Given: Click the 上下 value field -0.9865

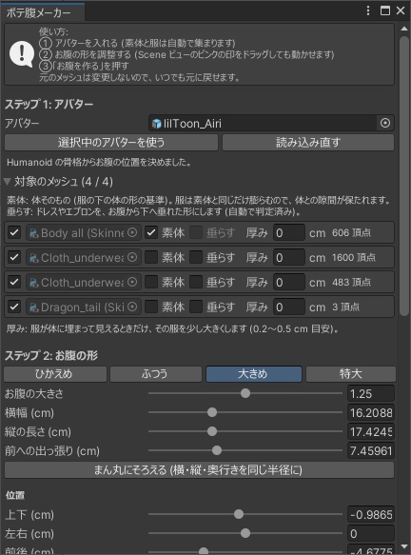Looking at the screenshot, I should coord(371,515).
